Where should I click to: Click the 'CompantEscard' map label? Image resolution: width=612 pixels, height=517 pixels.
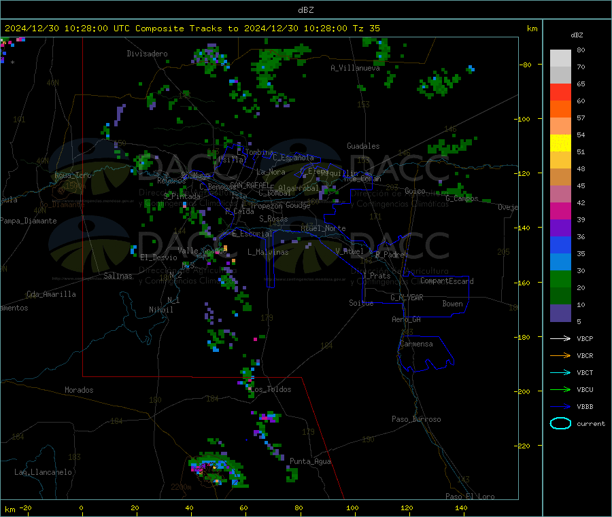pos(447,281)
